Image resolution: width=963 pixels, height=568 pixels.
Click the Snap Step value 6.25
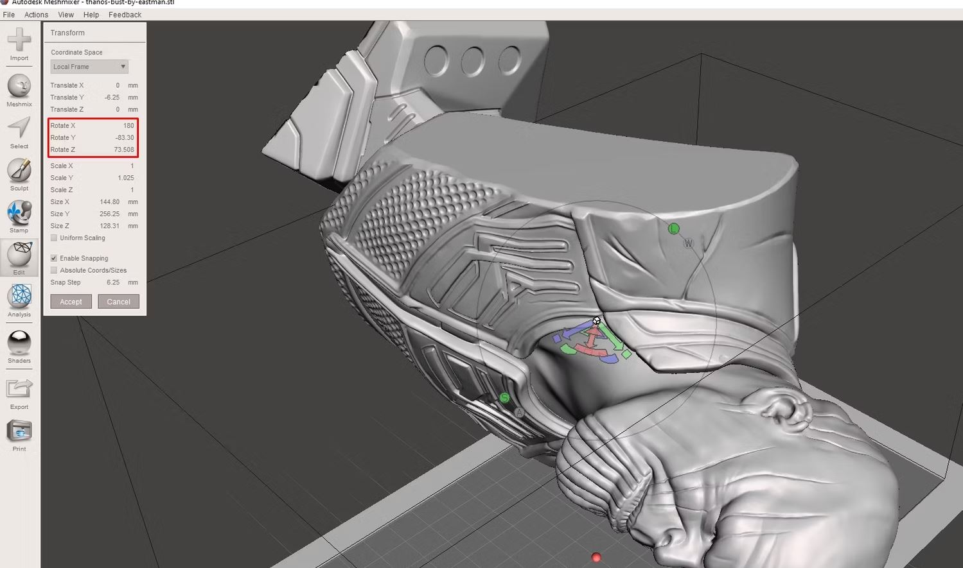click(x=113, y=282)
